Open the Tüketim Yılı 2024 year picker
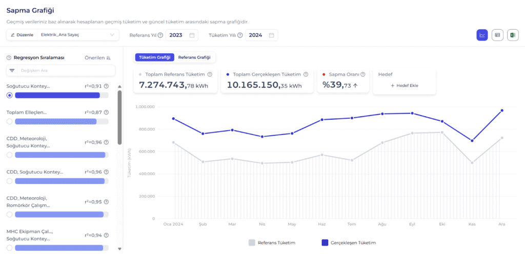 [261, 35]
